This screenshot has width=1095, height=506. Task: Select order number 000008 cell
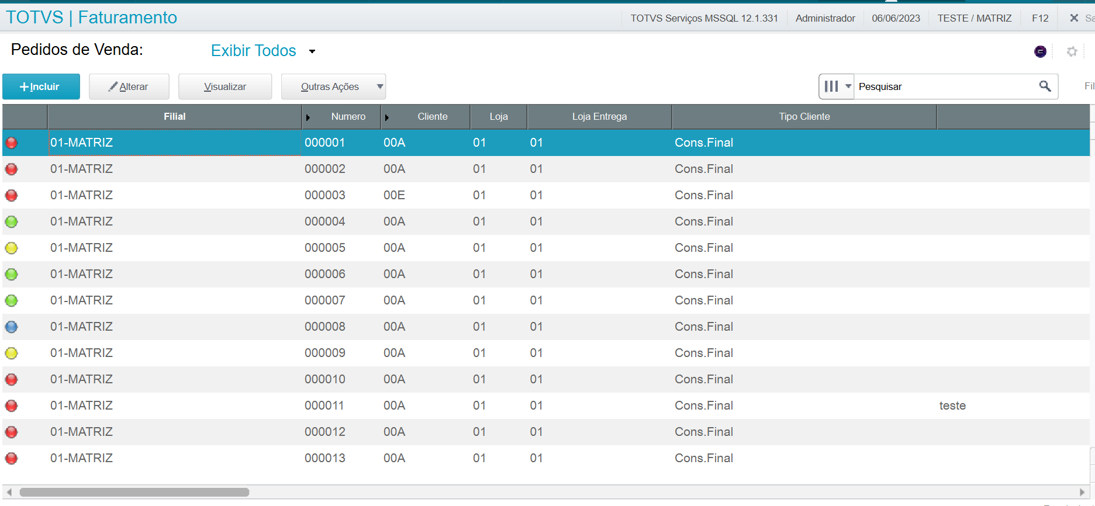point(324,327)
